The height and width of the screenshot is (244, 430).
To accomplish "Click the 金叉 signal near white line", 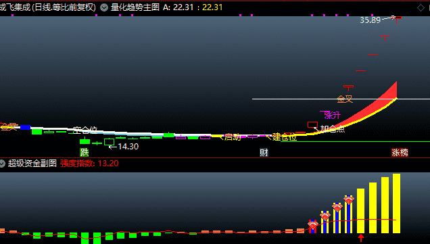I will [x=345, y=99].
